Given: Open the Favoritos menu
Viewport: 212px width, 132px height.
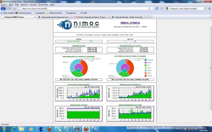Looking at the screenshot, I should click(x=33, y=5).
